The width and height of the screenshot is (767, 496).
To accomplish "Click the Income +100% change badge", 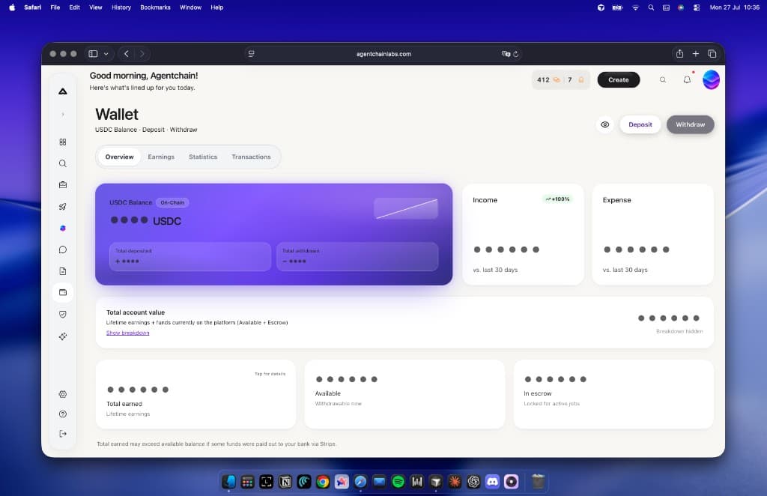I will tap(557, 199).
